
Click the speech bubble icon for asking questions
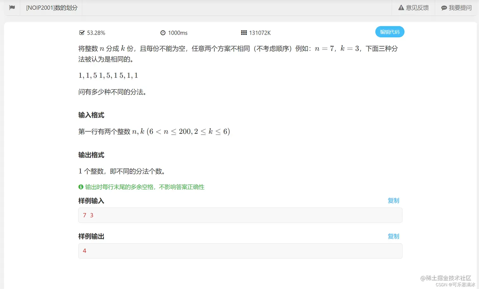444,8
